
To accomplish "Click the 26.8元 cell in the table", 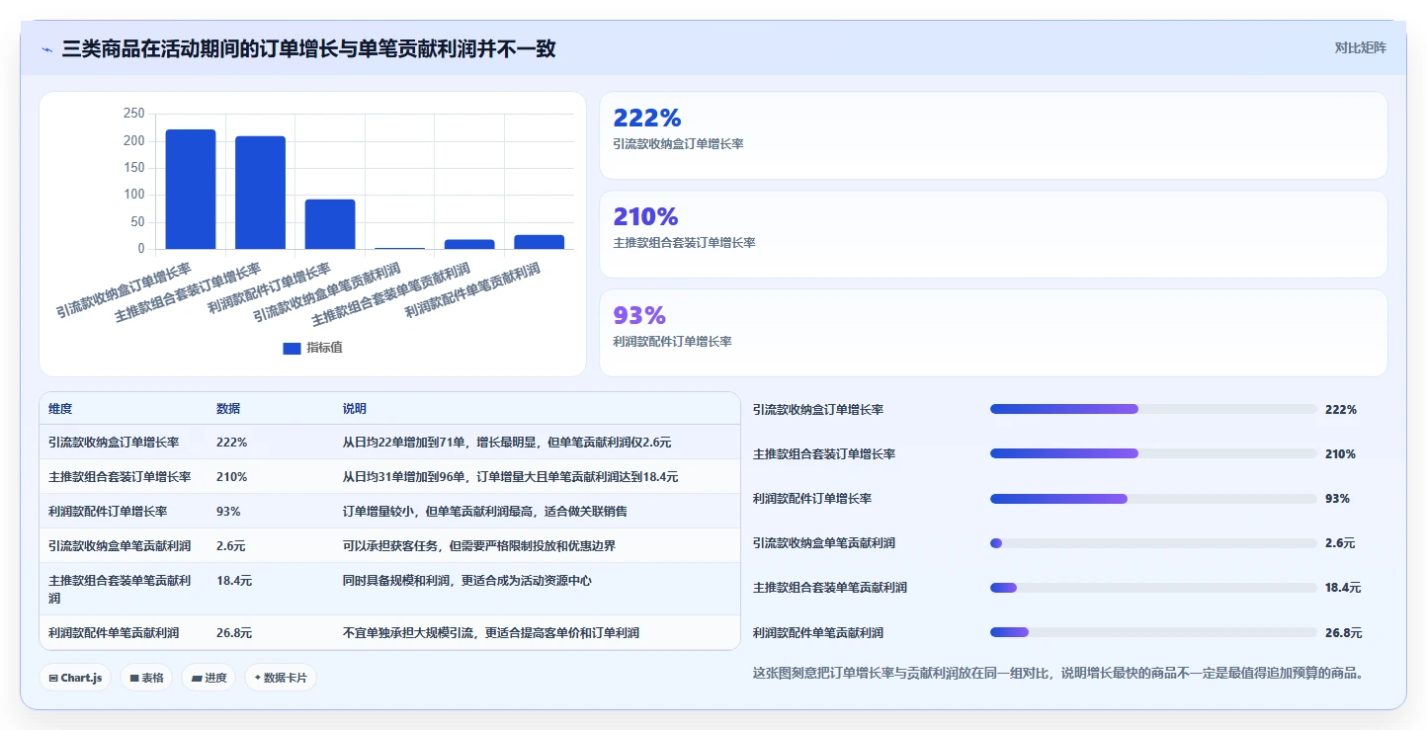I will click(234, 633).
